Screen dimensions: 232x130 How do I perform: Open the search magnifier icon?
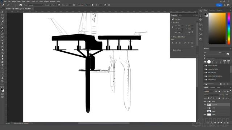225,5
